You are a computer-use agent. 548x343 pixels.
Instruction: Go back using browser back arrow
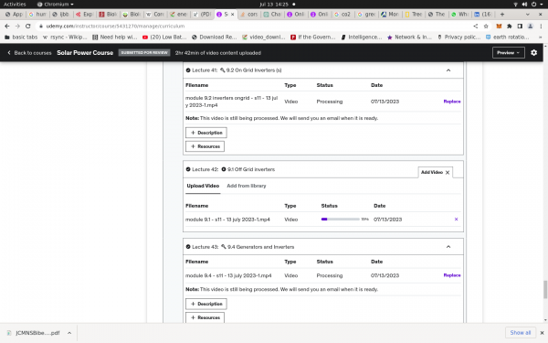[7, 26]
